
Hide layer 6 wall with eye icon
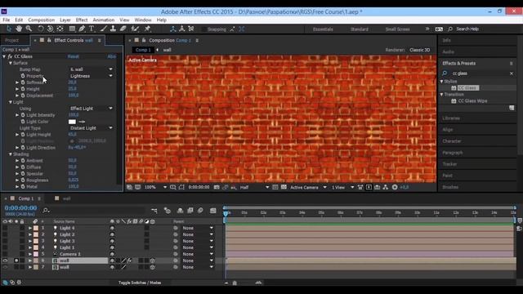click(x=5, y=261)
